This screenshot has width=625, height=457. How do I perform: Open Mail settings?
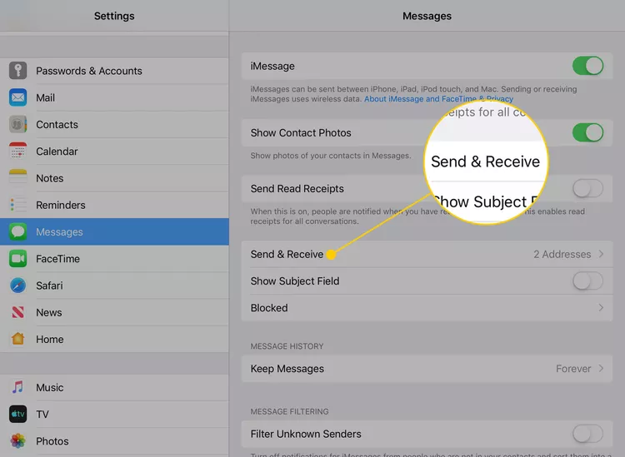coord(114,97)
